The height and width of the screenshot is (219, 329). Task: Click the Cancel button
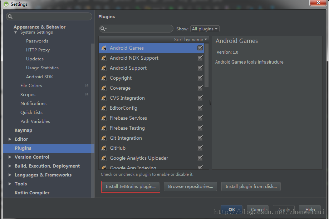click(258, 210)
